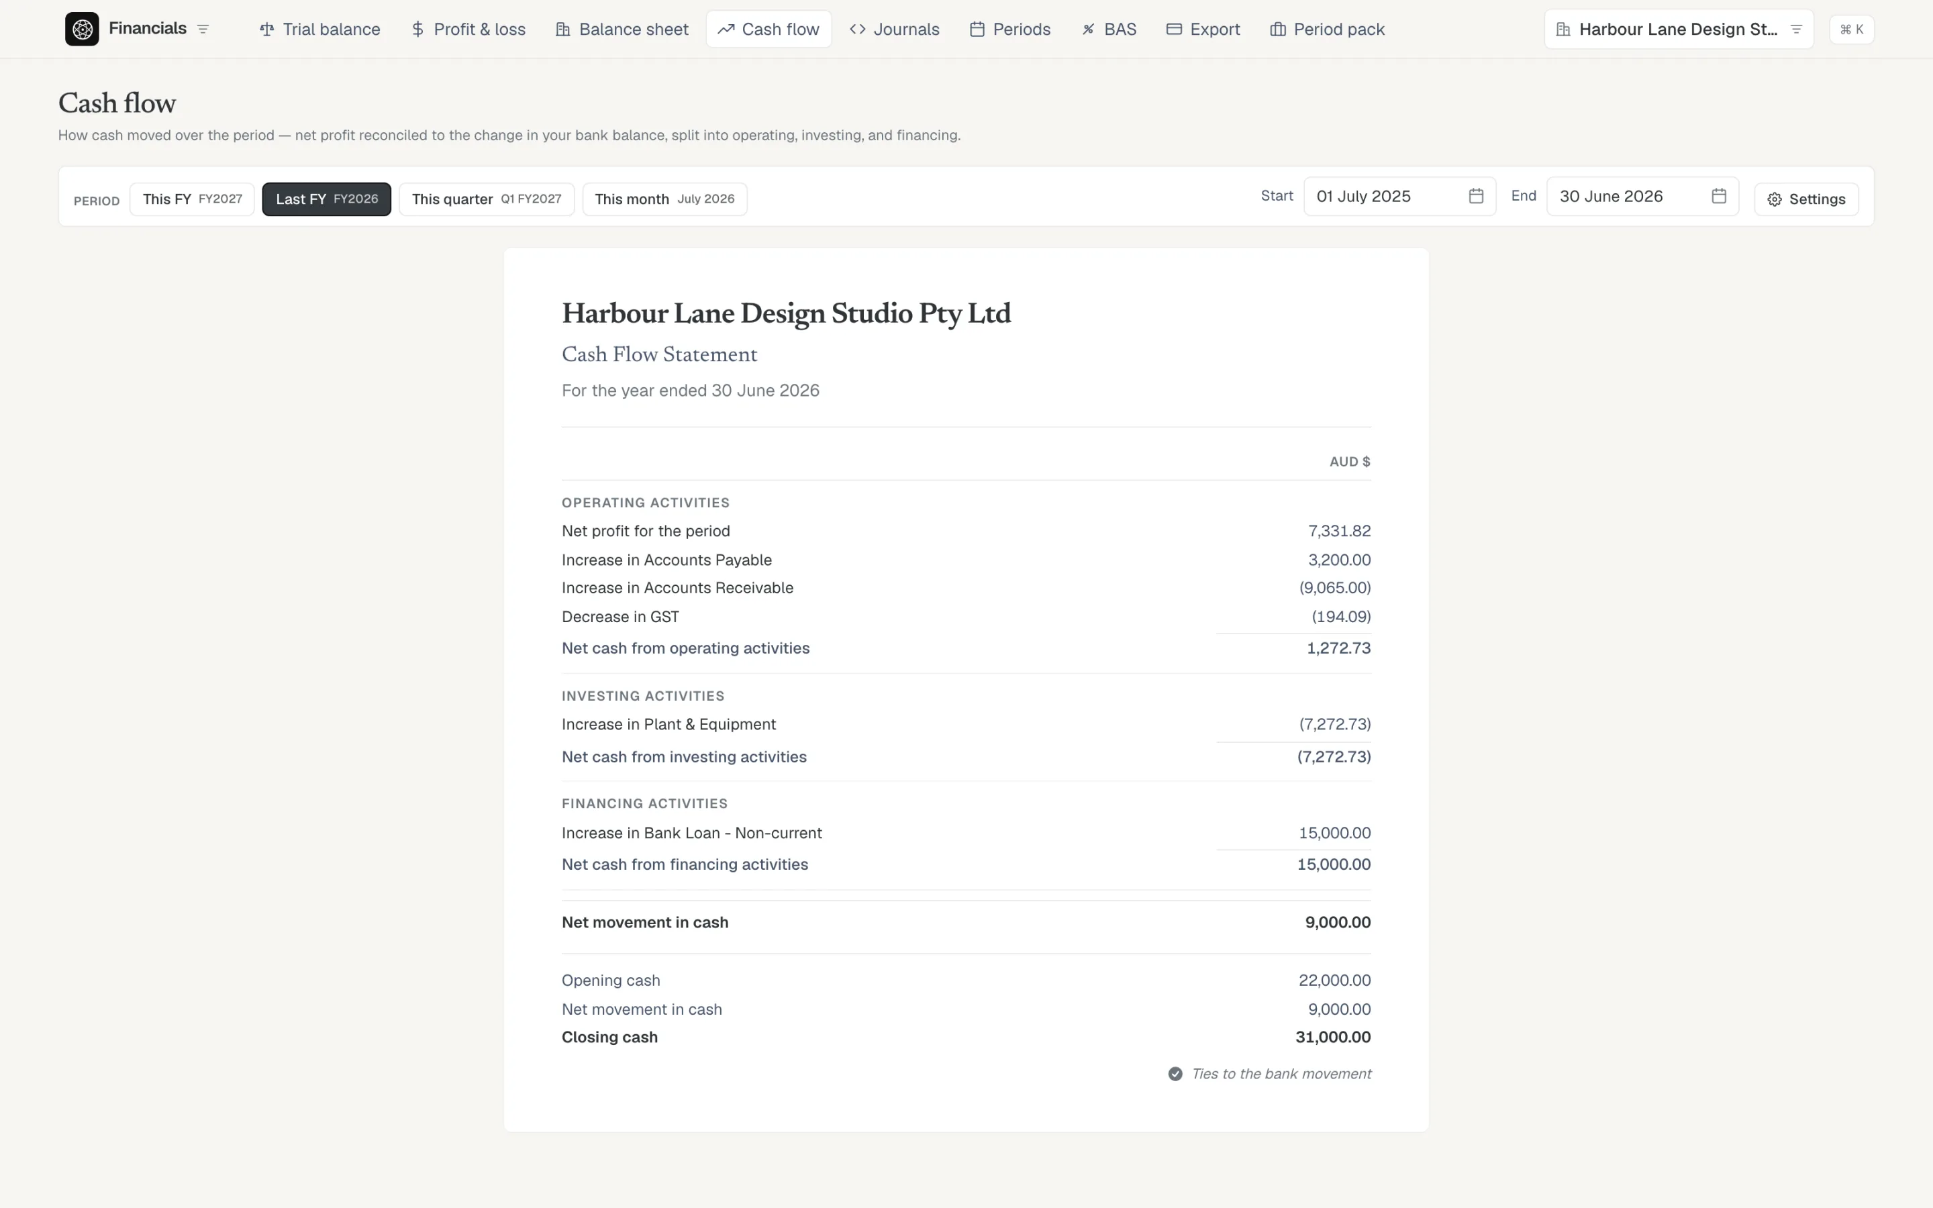
Task: Switch to the Journals tab
Action: (x=895, y=30)
